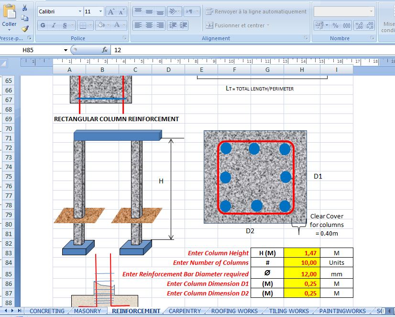Open the font size dropdown
Image resolution: width=395 pixels, height=317 pixels.
coord(101,11)
